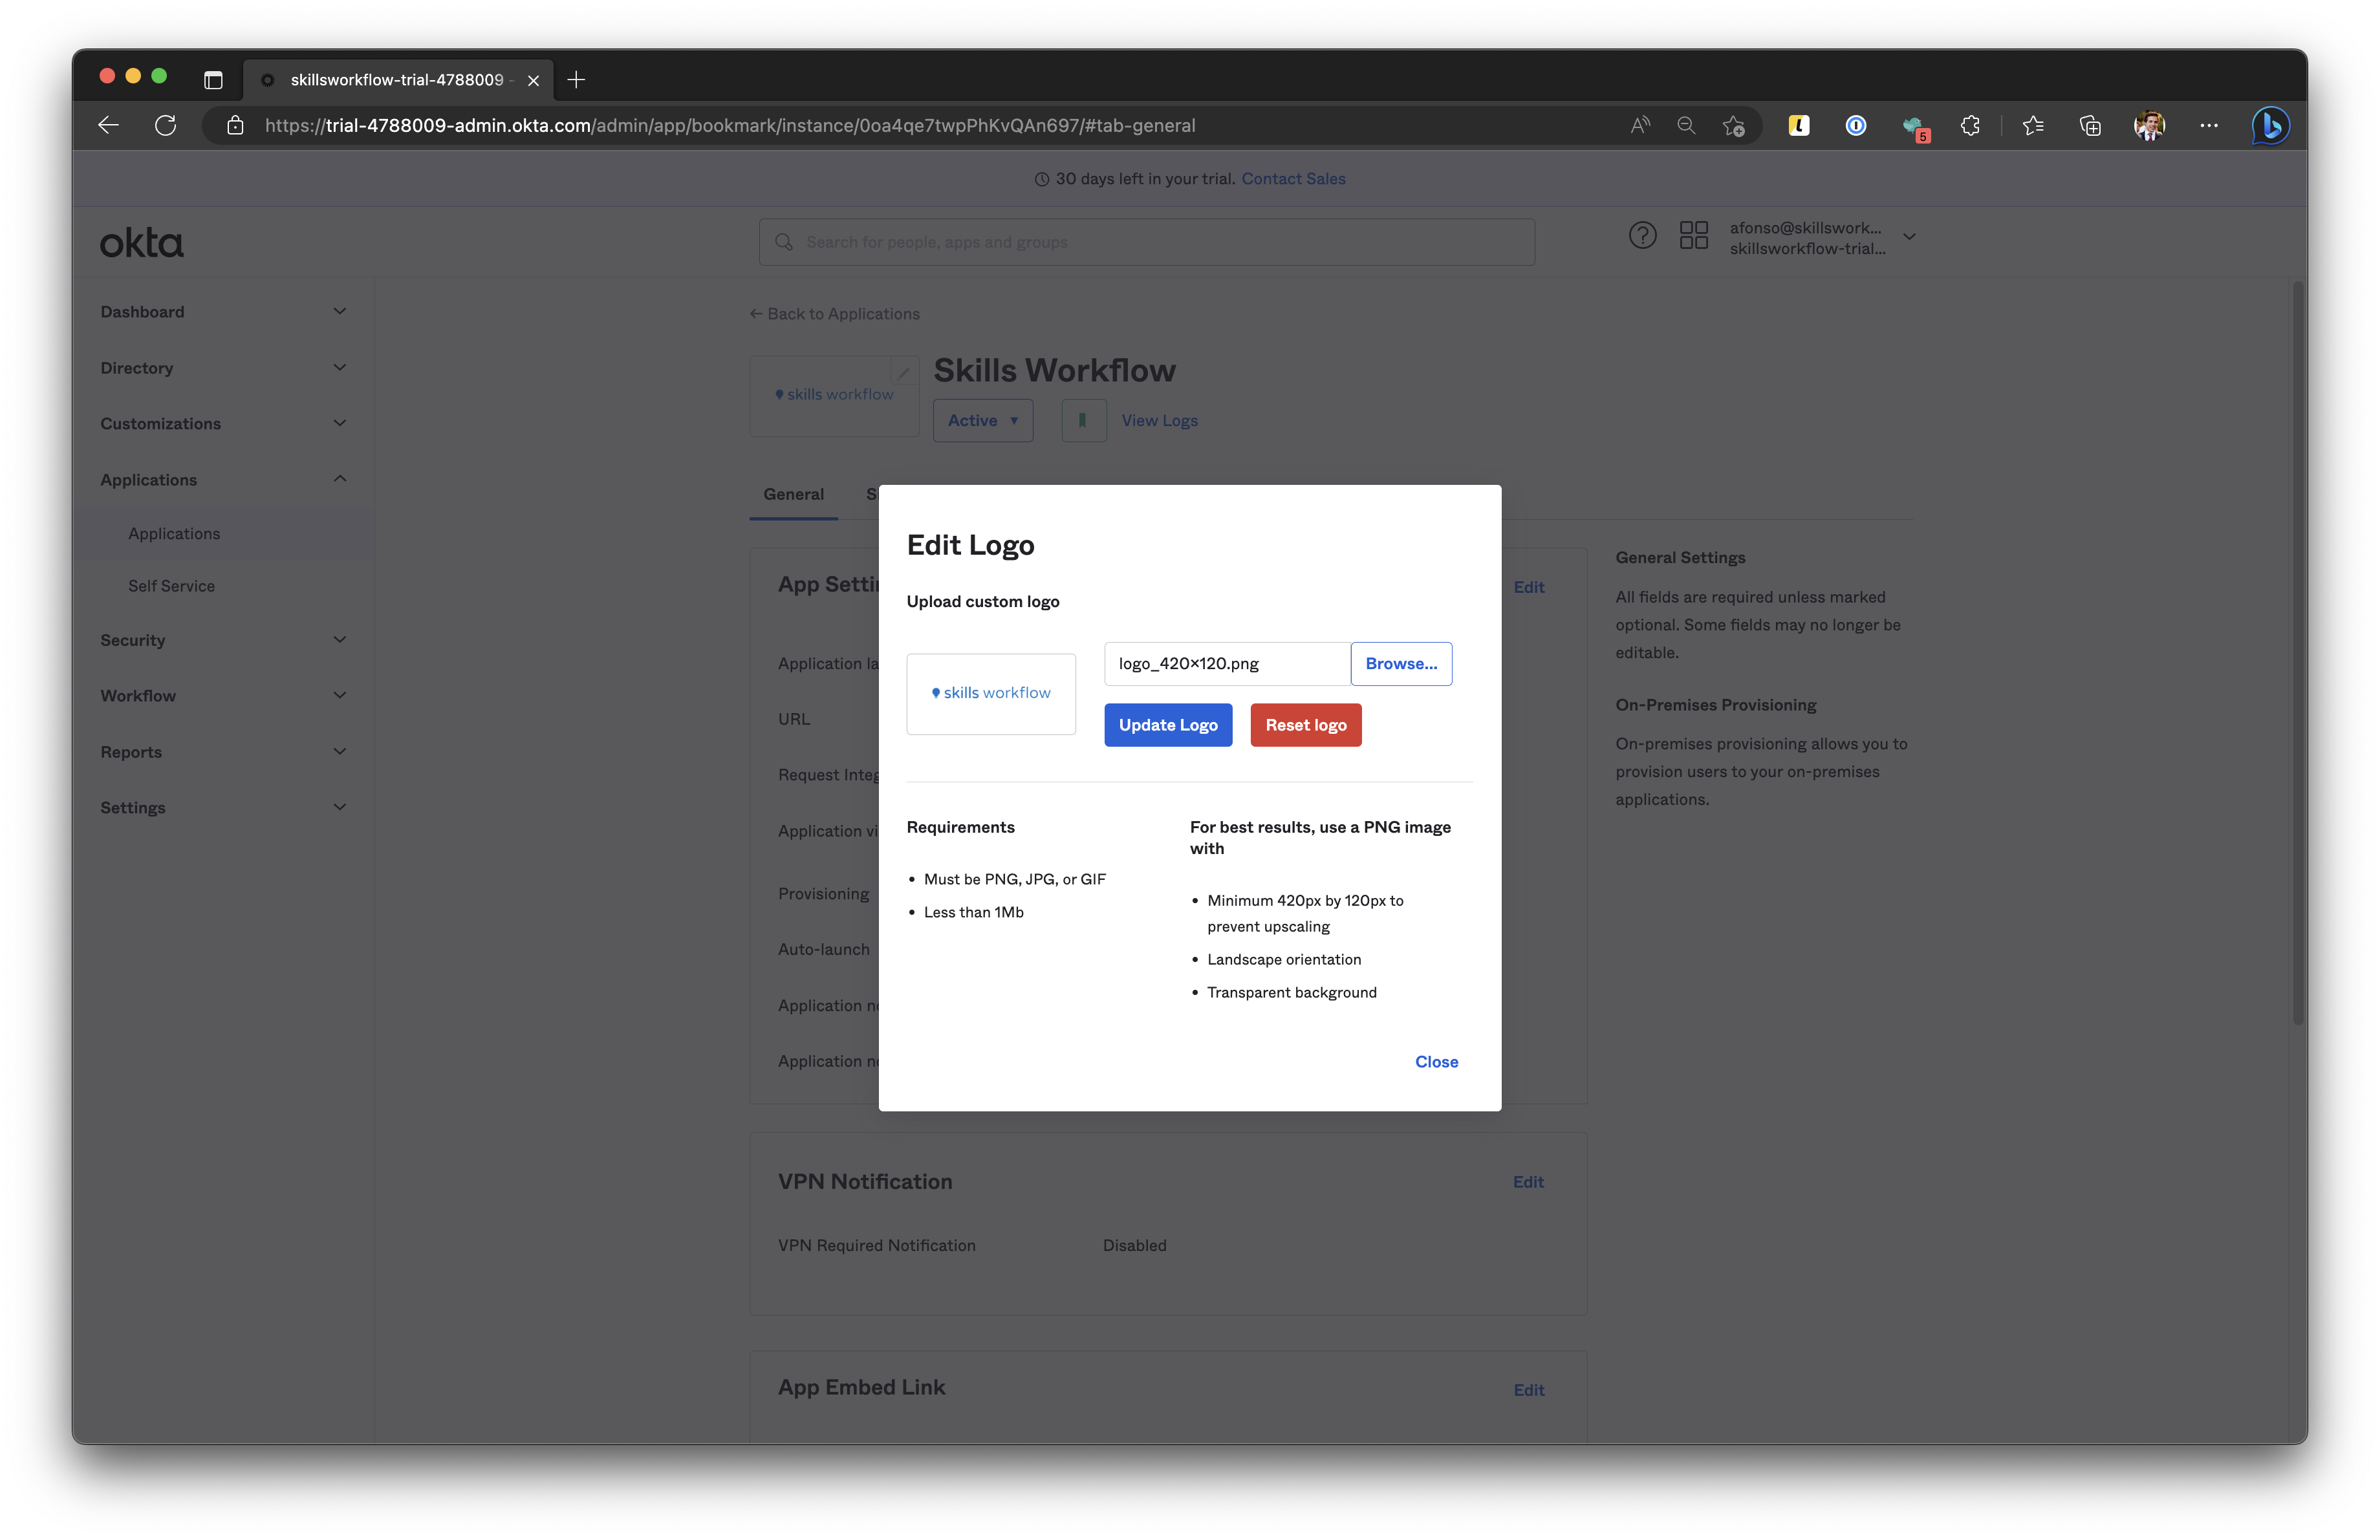
Task: Click the zoom out magnifier icon
Action: point(1686,125)
